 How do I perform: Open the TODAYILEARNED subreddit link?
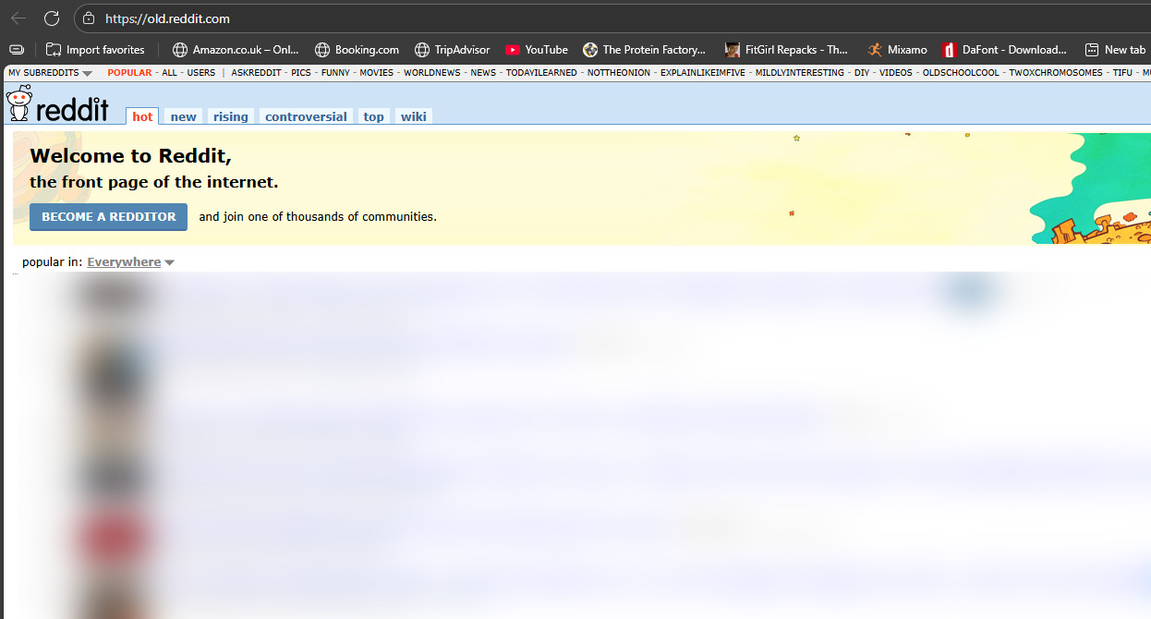coord(541,73)
